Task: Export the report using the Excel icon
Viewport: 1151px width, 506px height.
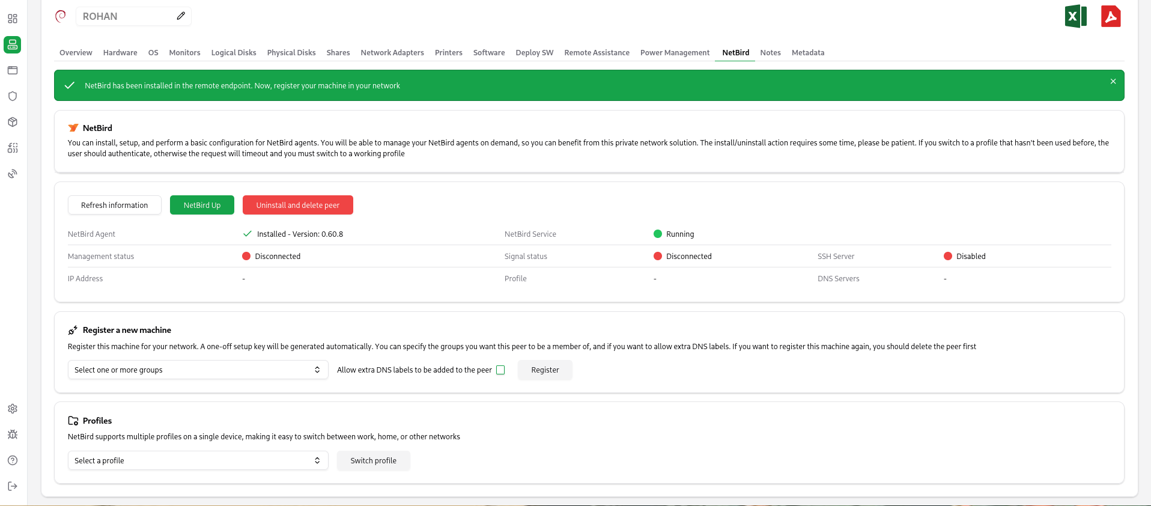Action: coord(1075,16)
